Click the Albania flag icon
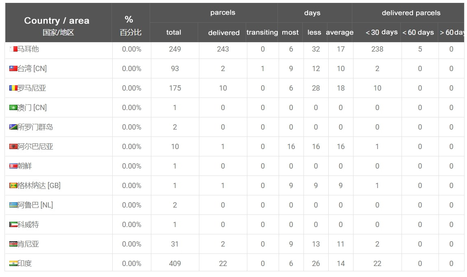Viewport: 467px width, 277px height. (x=13, y=147)
